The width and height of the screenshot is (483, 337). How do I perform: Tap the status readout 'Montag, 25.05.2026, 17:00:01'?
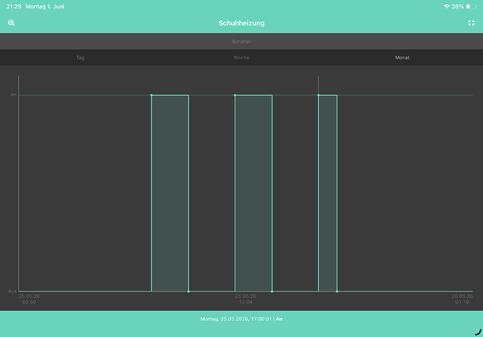[236, 319]
